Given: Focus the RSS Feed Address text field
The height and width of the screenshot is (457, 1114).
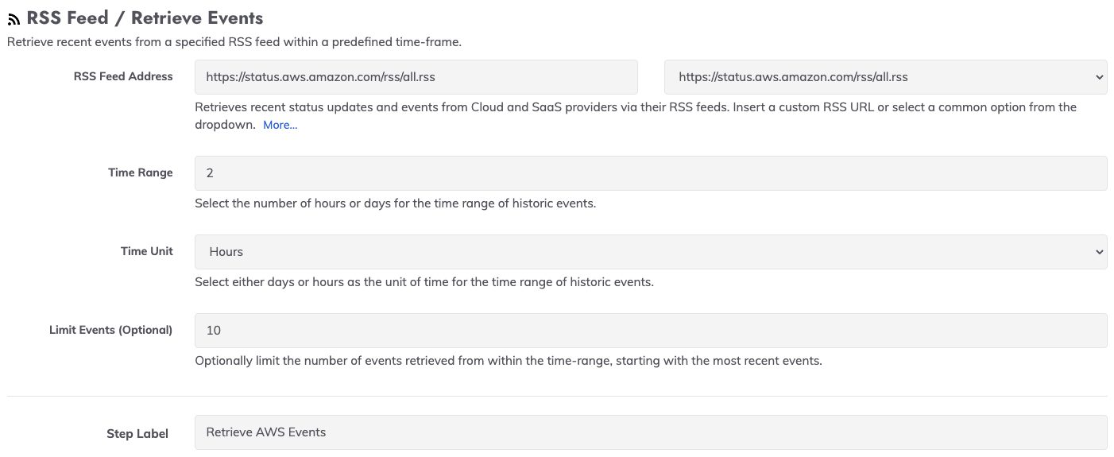Looking at the screenshot, I should (x=416, y=77).
